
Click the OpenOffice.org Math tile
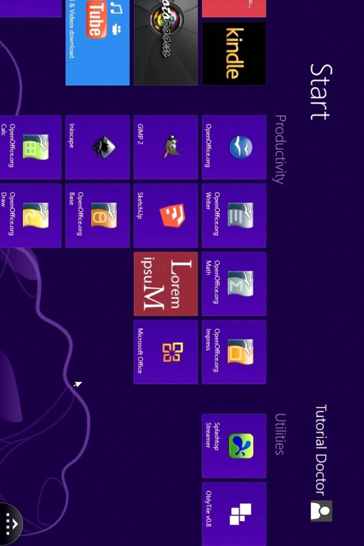pos(234,284)
